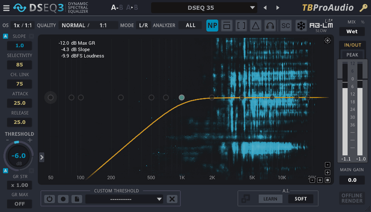This screenshot has width=371, height=212.
Task: Click the A▸B copy button
Action: [132, 8]
